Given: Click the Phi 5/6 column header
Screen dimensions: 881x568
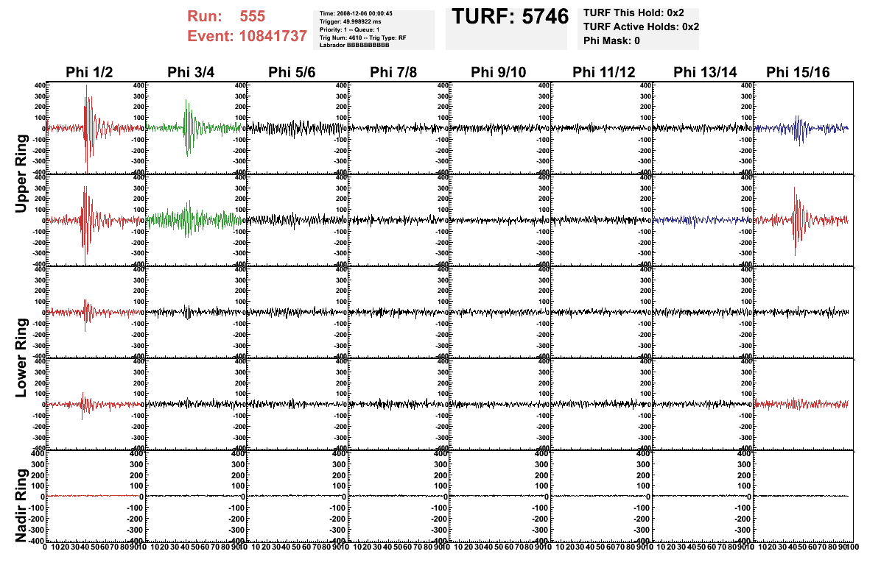Looking at the screenshot, I should coord(292,72).
